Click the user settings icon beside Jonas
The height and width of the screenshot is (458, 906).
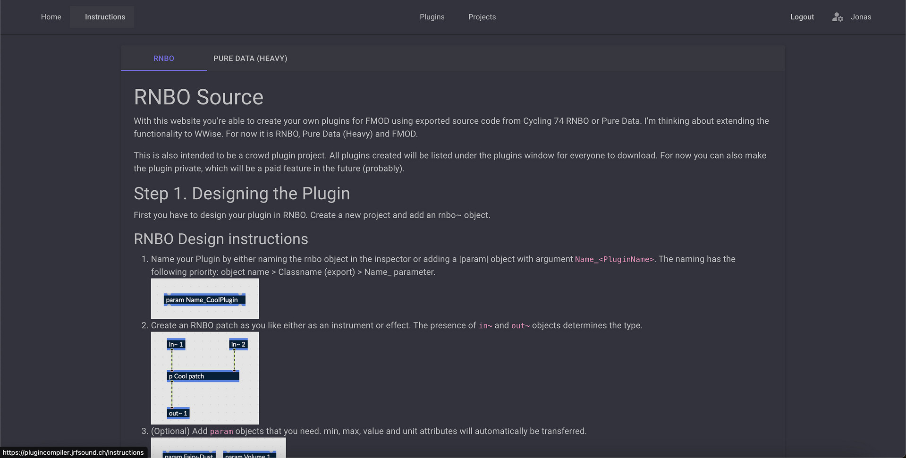click(x=837, y=17)
